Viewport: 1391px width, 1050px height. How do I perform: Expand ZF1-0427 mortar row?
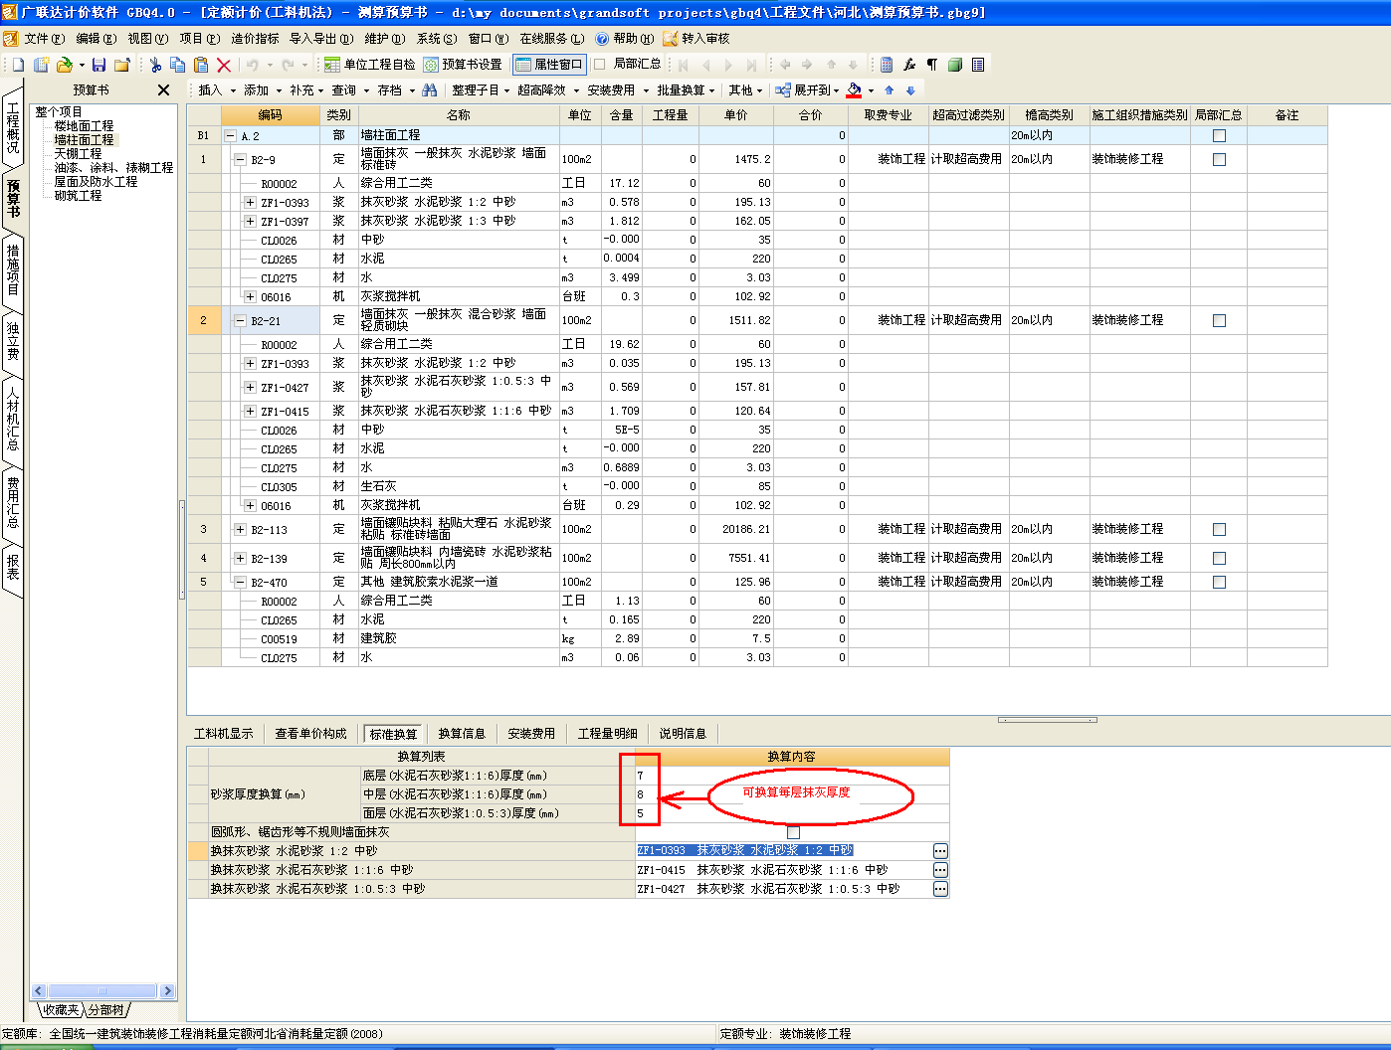[250, 387]
